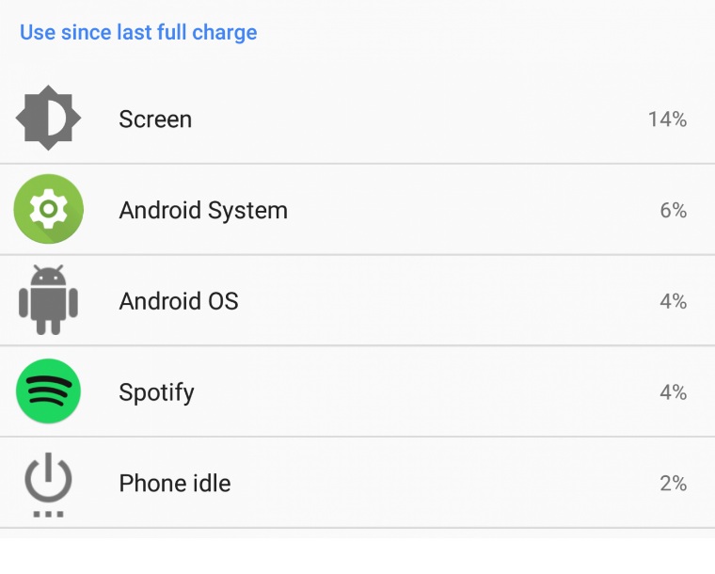Tap the Android OS robot icon
Image resolution: width=715 pixels, height=574 pixels.
click(x=48, y=300)
